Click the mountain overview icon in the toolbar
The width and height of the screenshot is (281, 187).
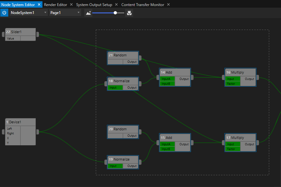click(88, 13)
